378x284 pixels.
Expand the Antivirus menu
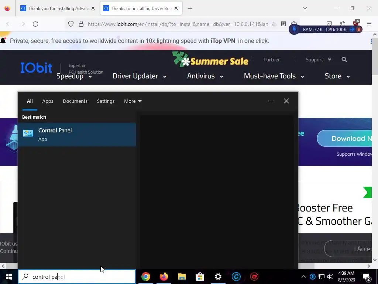pos(205,76)
